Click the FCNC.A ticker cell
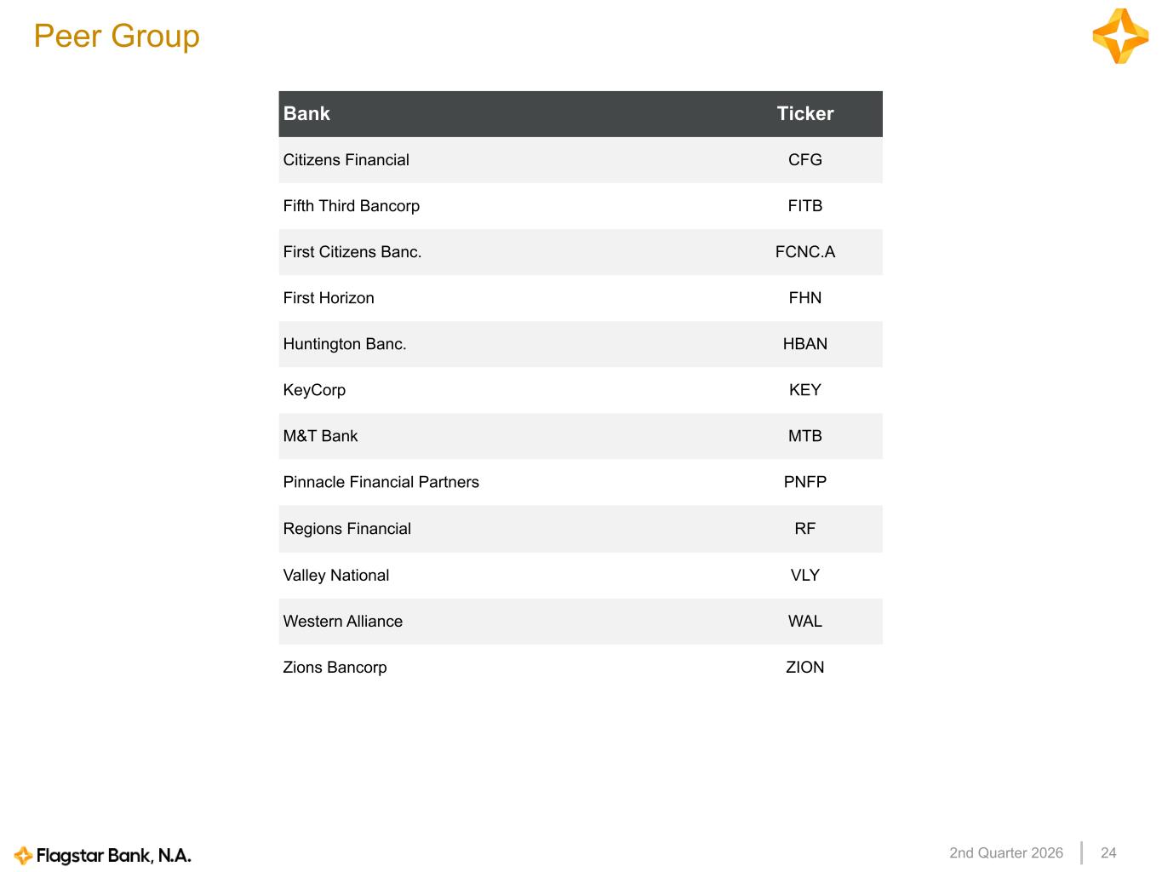This screenshot has height=872, width=1162. pyautogui.click(x=805, y=252)
